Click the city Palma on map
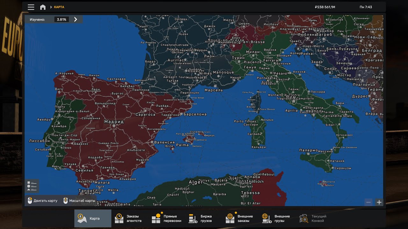Image resolution: width=408 pixels, height=229 pixels. pos(182,145)
